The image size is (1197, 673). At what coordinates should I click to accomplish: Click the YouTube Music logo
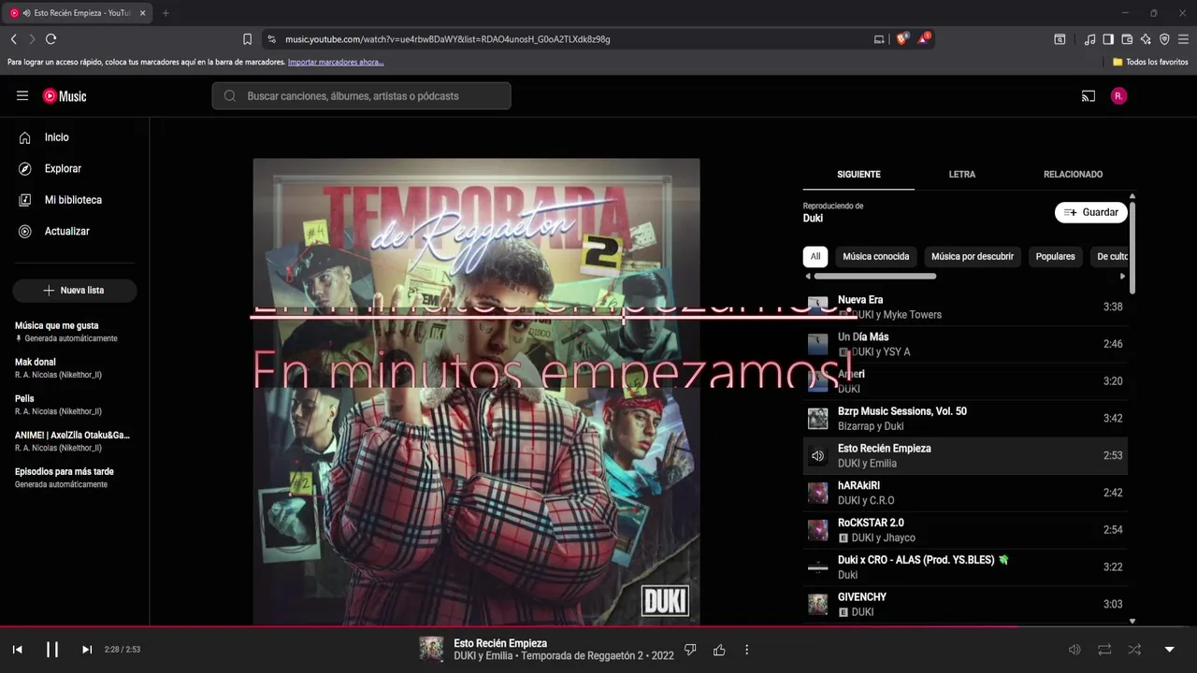pos(65,95)
